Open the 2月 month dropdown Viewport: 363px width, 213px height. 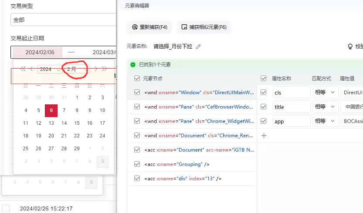[74, 69]
